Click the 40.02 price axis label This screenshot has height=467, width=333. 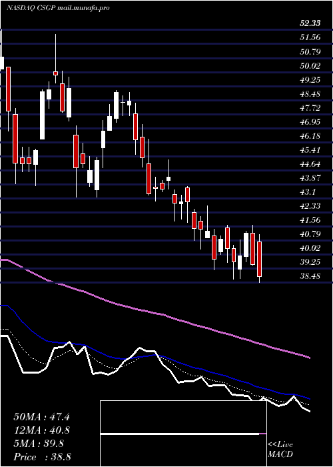click(310, 248)
